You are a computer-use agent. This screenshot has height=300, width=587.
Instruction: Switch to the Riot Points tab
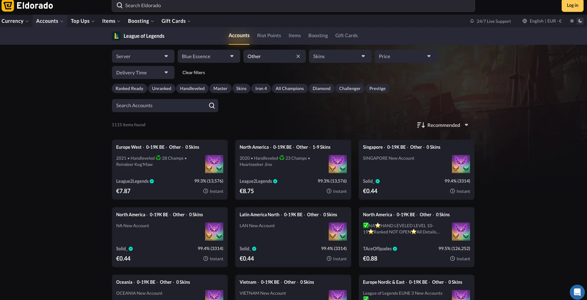pos(269,35)
